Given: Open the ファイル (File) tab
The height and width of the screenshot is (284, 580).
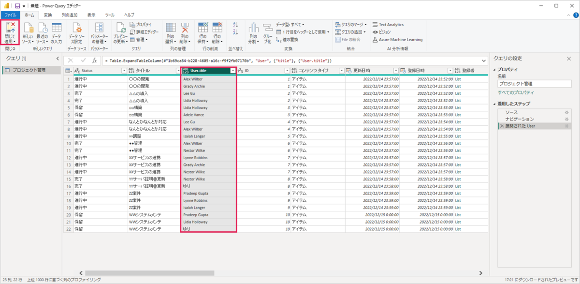Looking at the screenshot, I should pos(10,15).
